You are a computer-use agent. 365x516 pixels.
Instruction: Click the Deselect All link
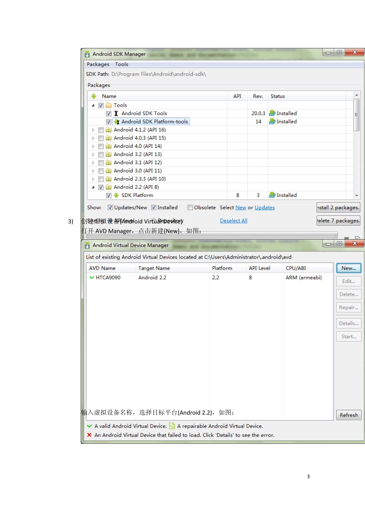234,221
